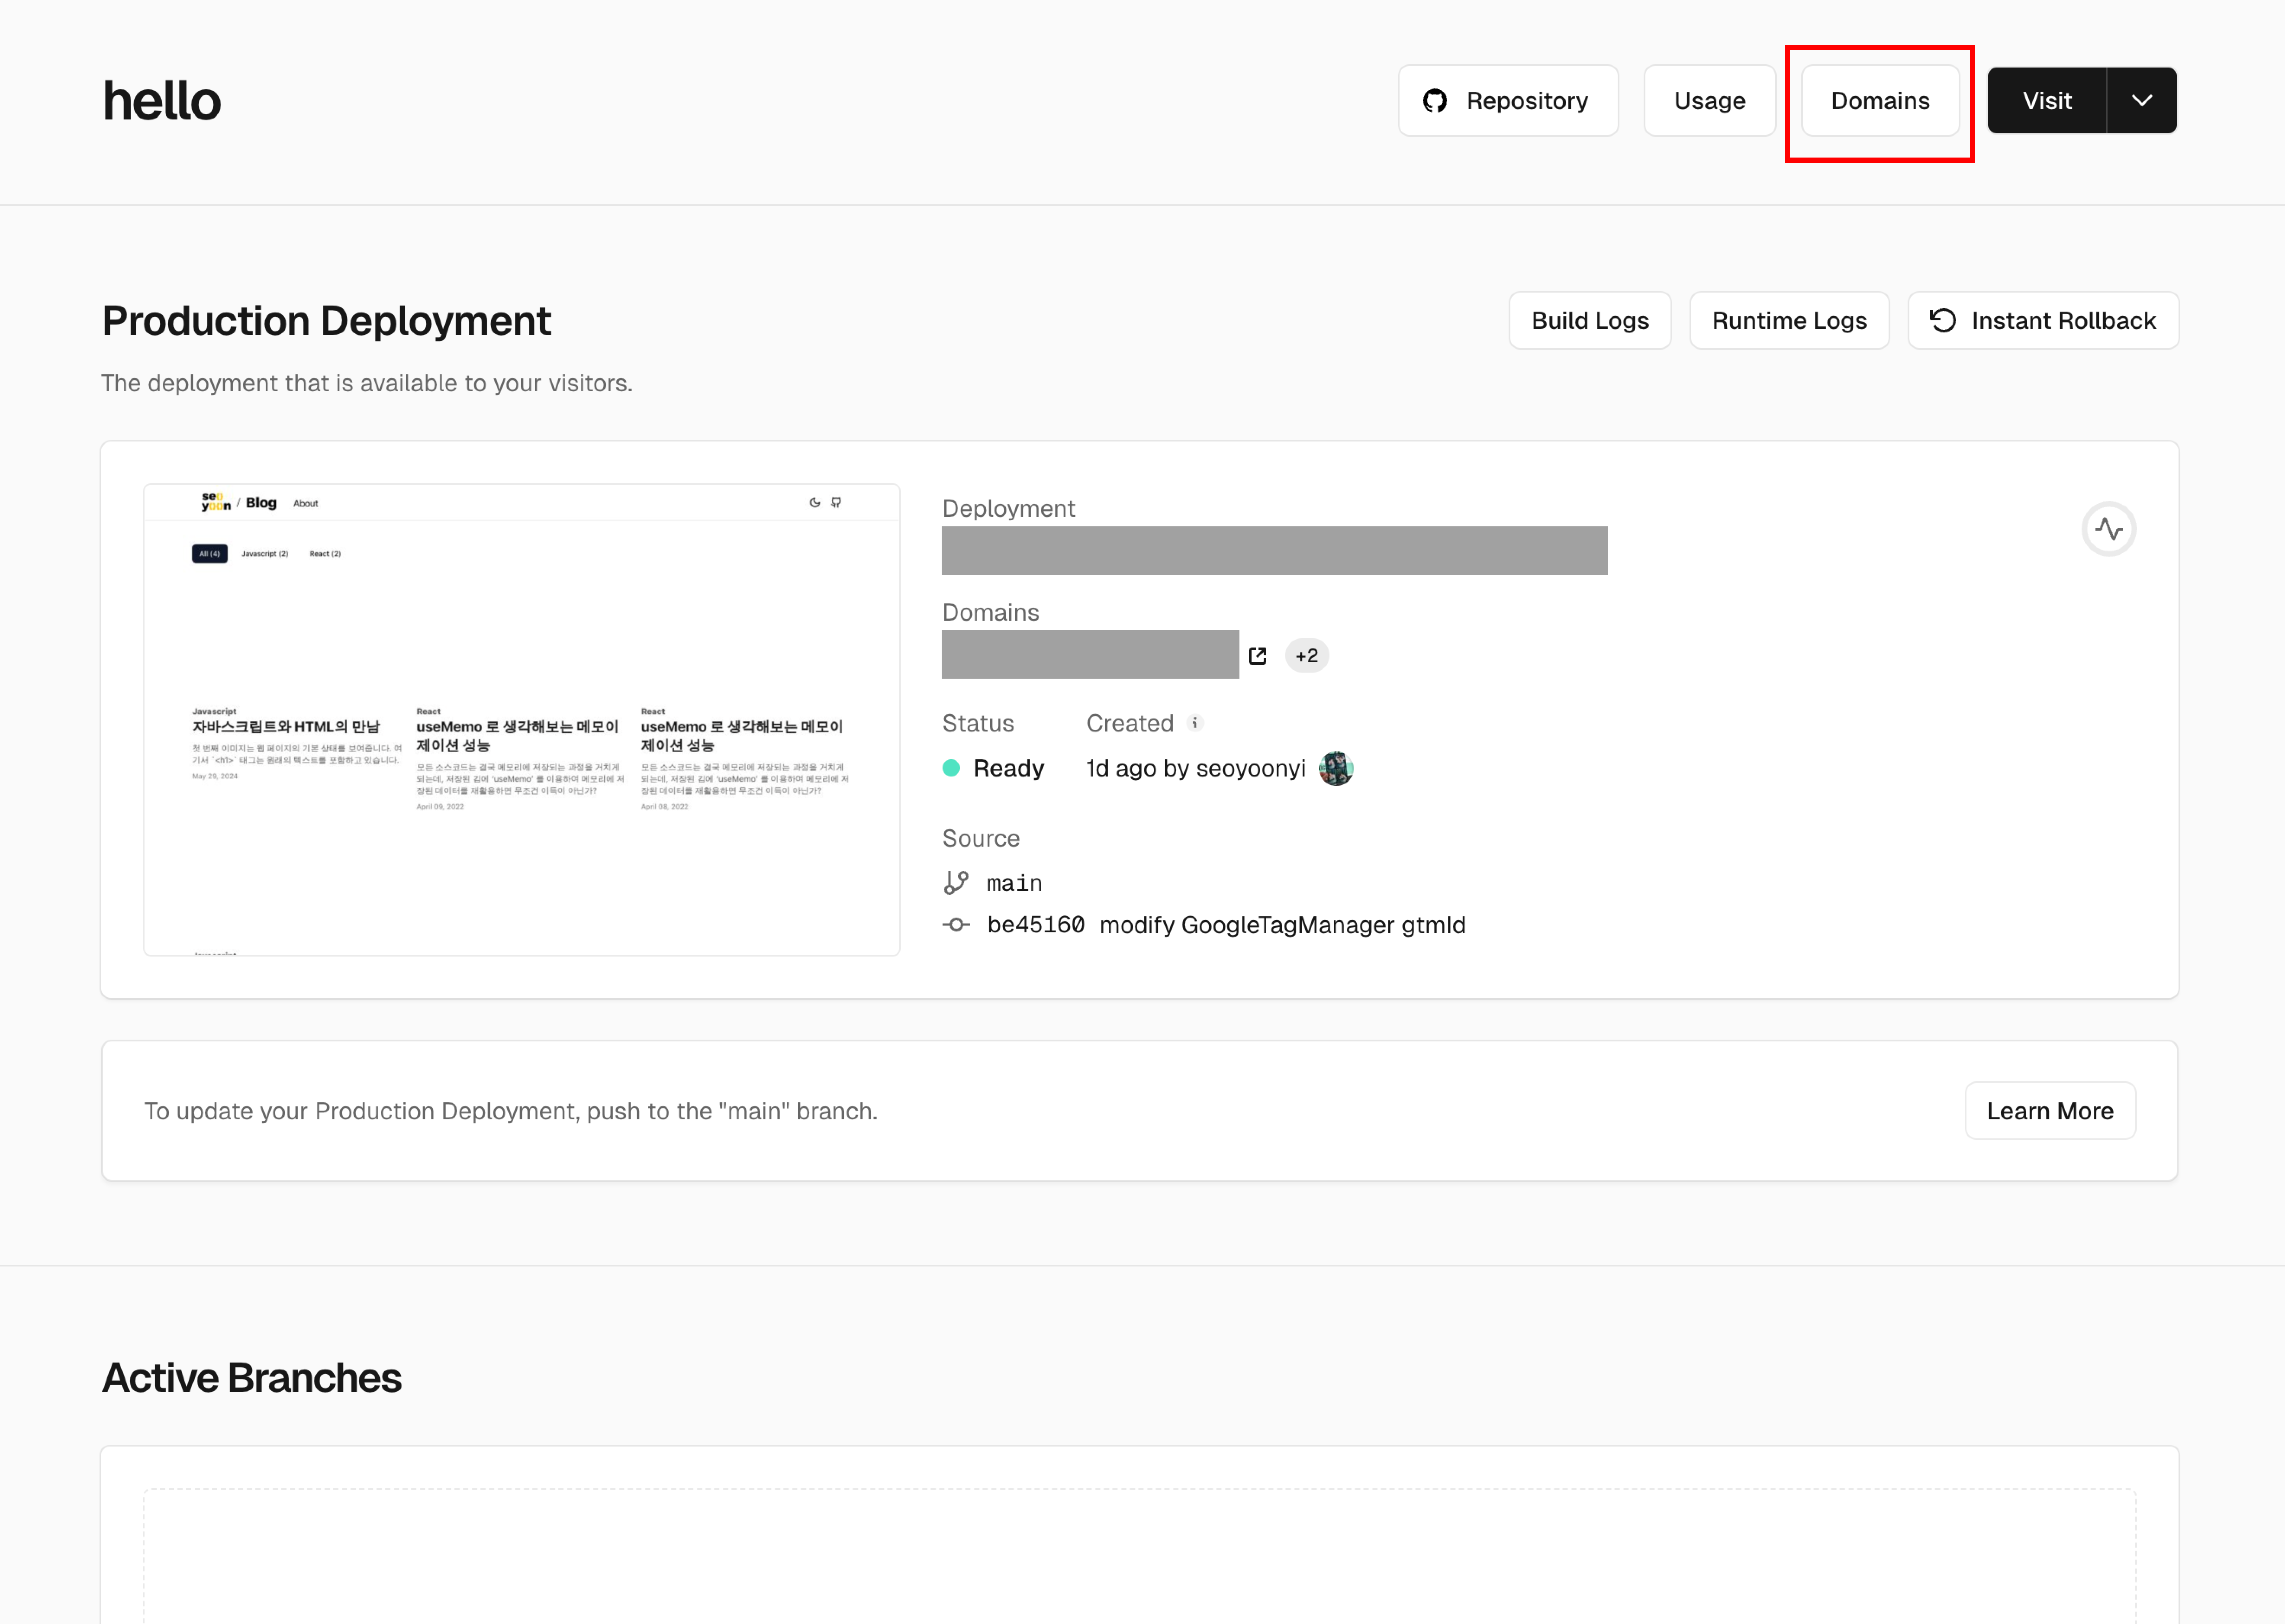Image resolution: width=2285 pixels, height=1624 pixels.
Task: Open the main branch link
Action: click(1014, 883)
